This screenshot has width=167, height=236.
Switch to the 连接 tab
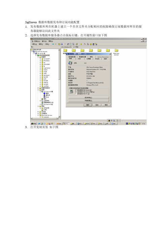pos(105,59)
